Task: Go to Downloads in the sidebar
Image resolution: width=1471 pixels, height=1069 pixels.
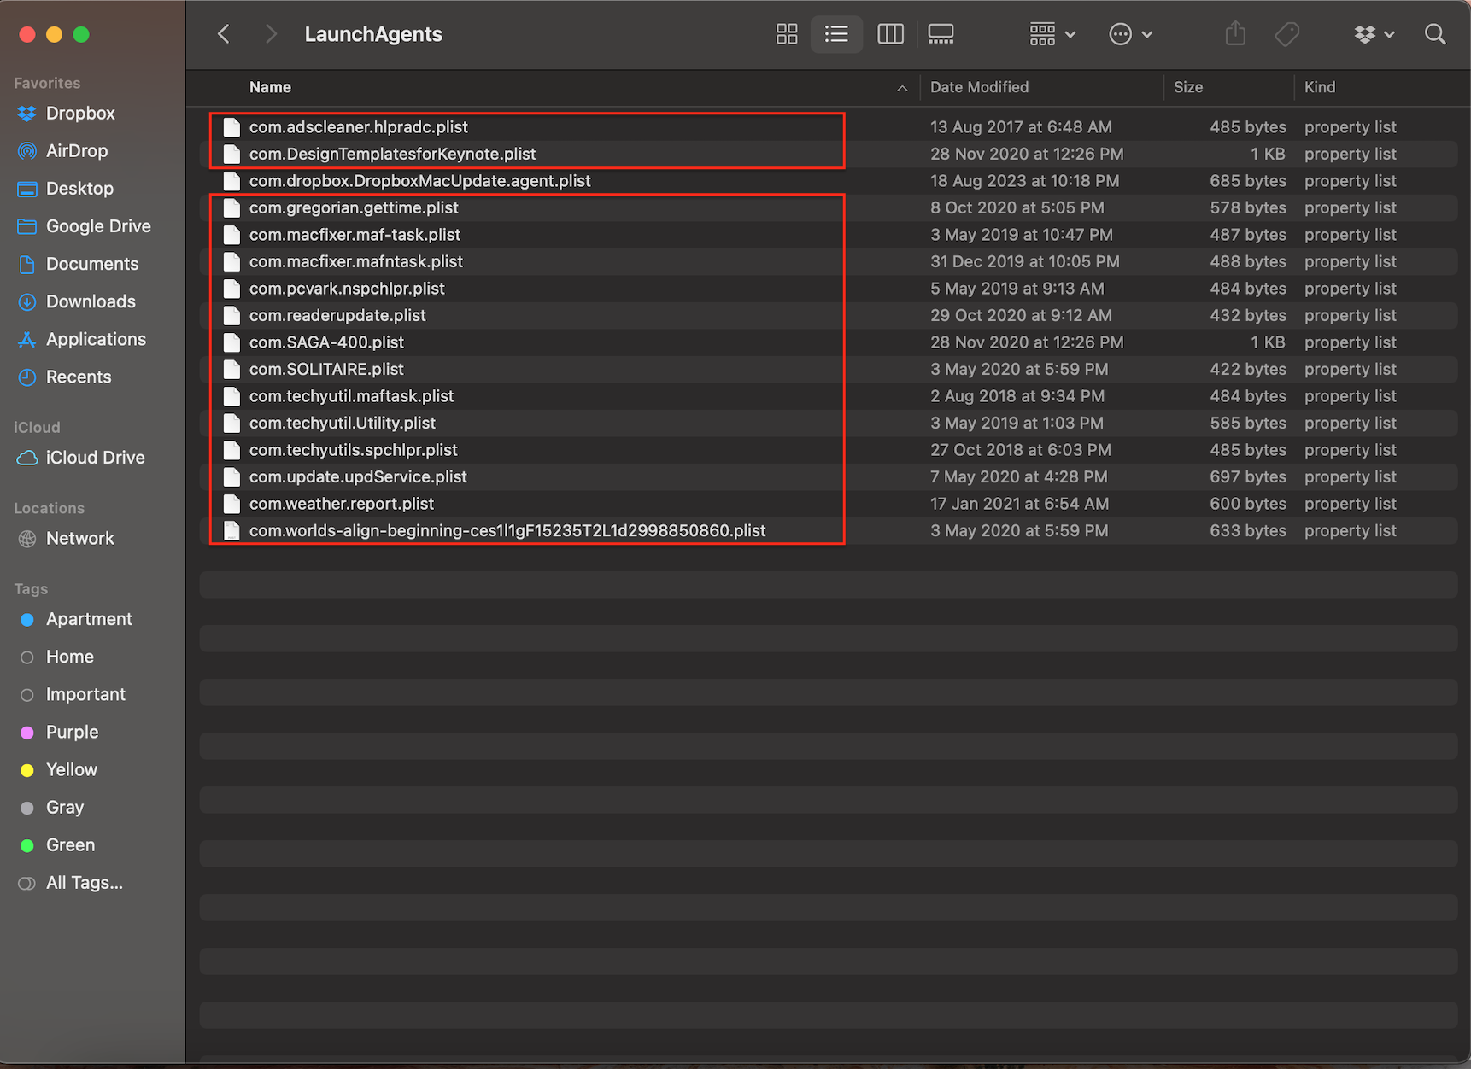Action: (91, 301)
